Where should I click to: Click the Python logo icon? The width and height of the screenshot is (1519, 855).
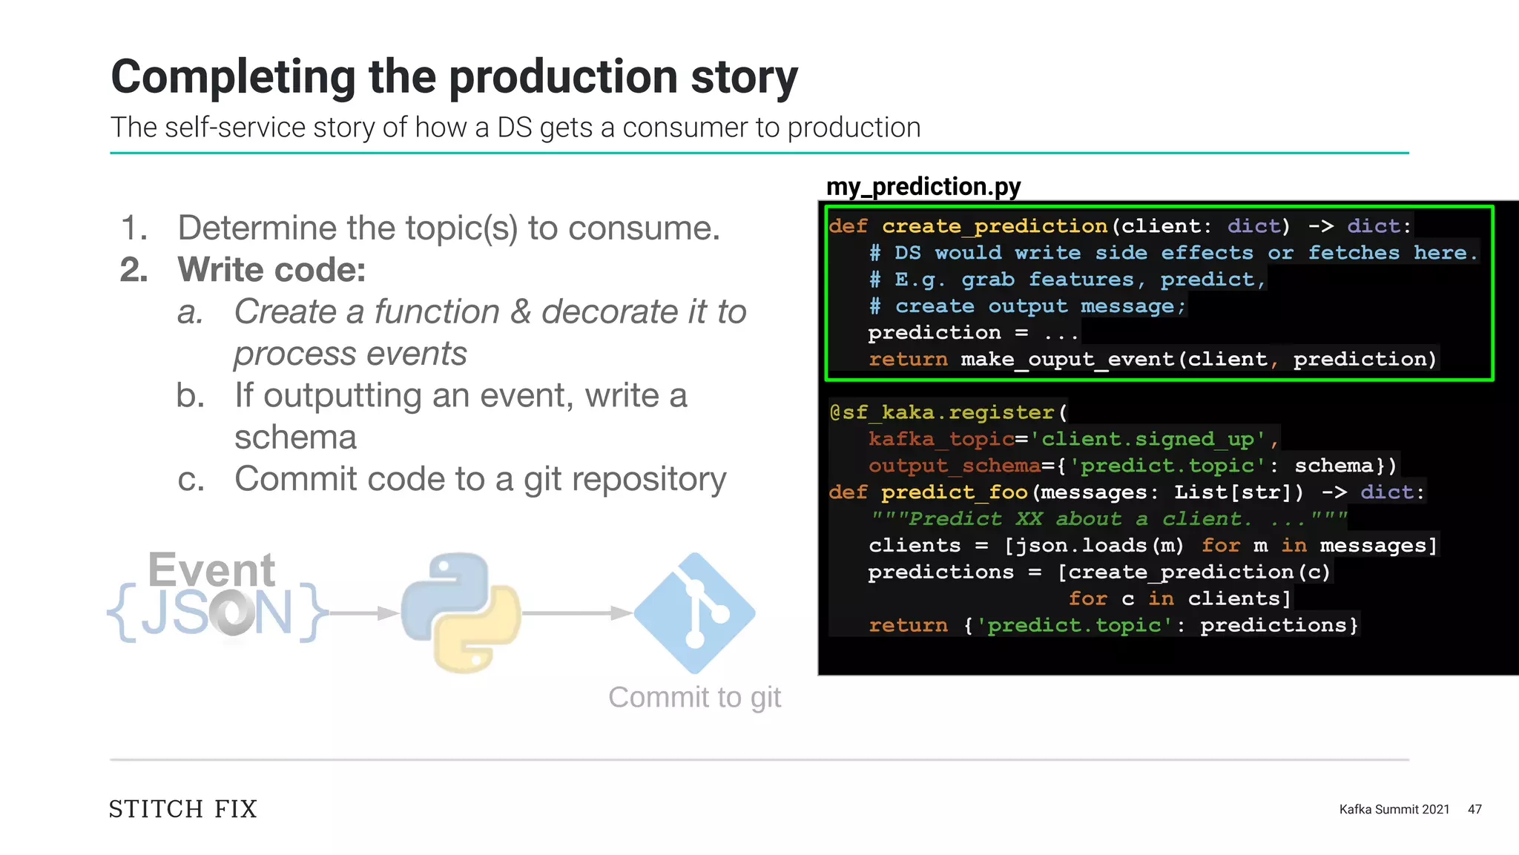tap(461, 613)
